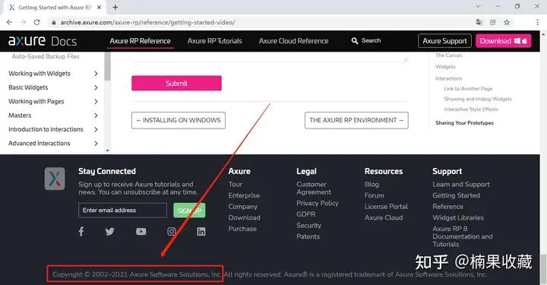Jump to Link to Another Page
The width and height of the screenshot is (547, 285).
pyautogui.click(x=468, y=89)
